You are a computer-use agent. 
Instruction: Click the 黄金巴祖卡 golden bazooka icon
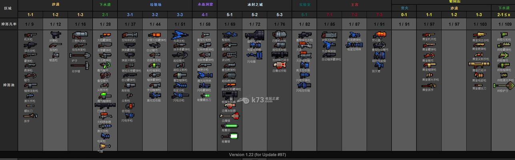(479, 64)
